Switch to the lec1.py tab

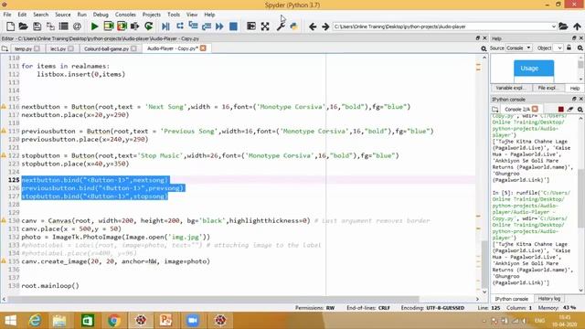coord(58,48)
